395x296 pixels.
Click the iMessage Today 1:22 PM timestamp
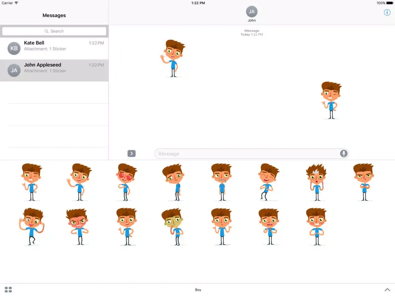(x=251, y=32)
